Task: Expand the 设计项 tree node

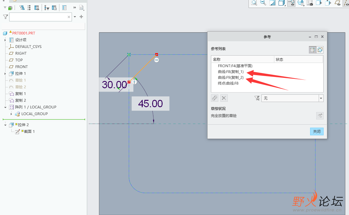Action: click(x=5, y=40)
